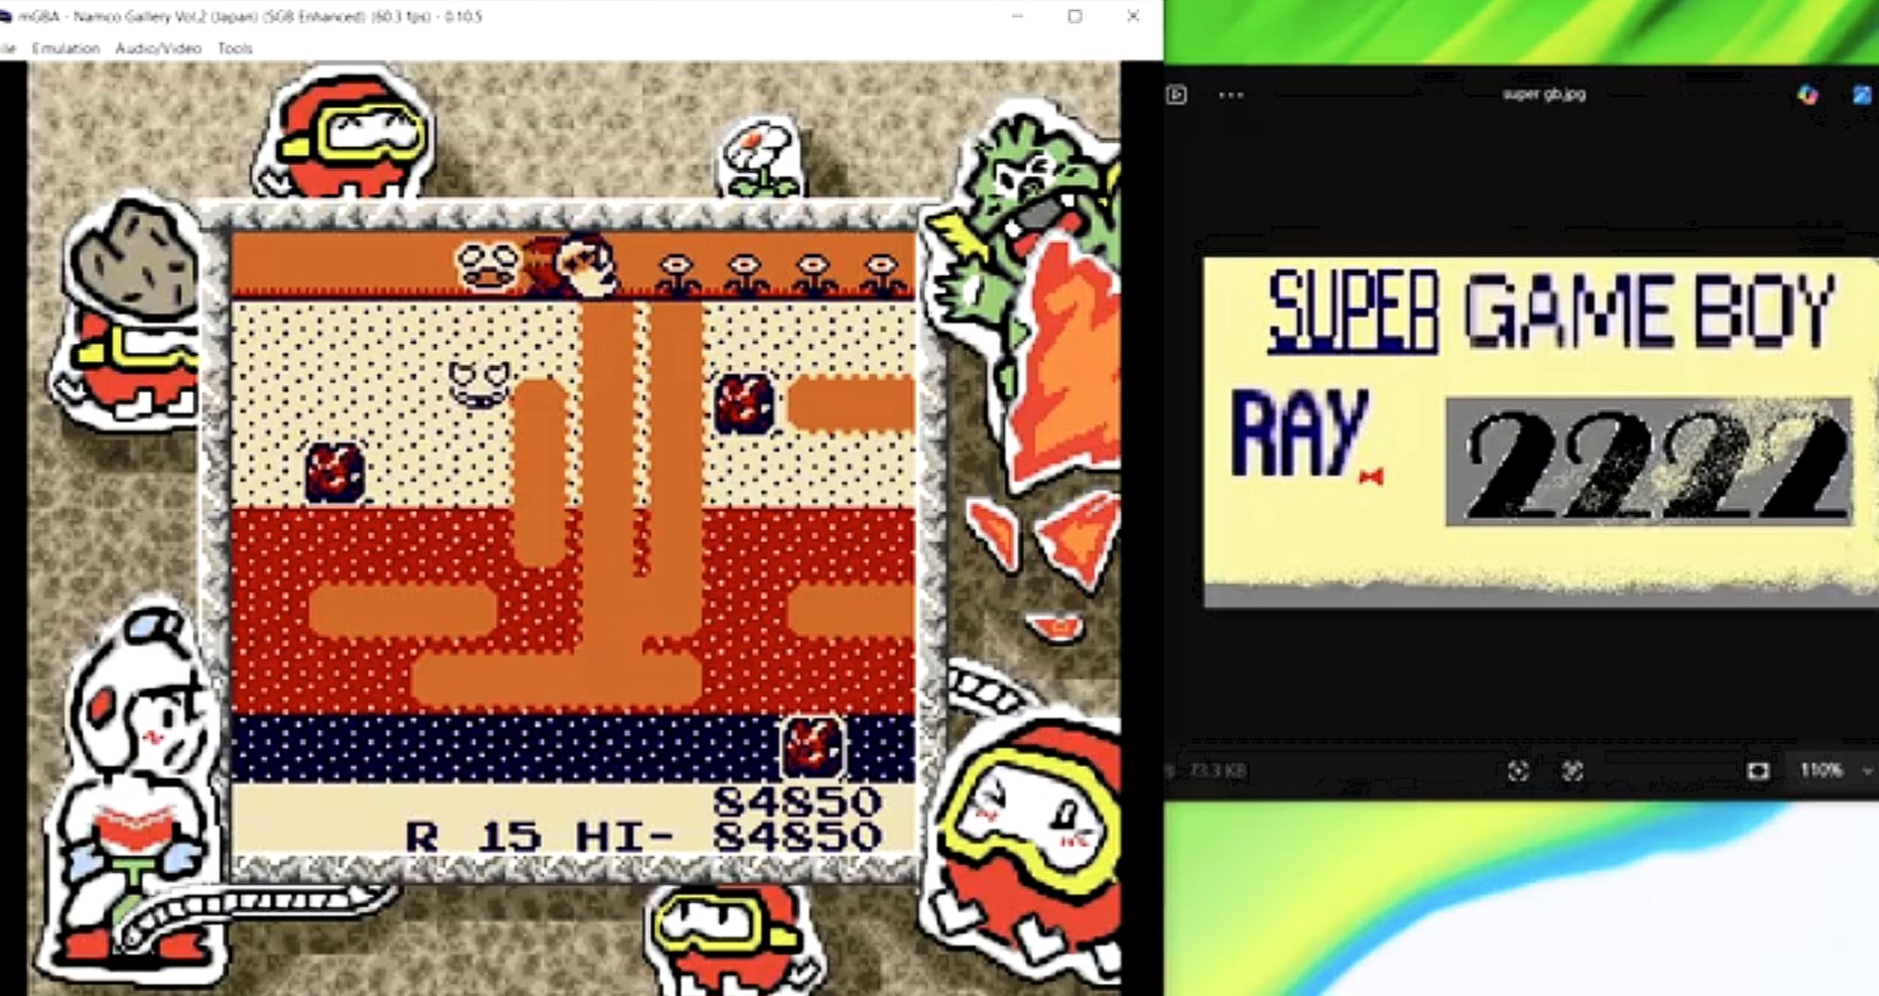Screen dimensions: 1879x996
Task: Open the Tools menu in mGBA
Action: (x=235, y=48)
